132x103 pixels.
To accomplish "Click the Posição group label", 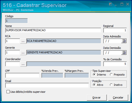I will pyautogui.click(x=97, y=81).
